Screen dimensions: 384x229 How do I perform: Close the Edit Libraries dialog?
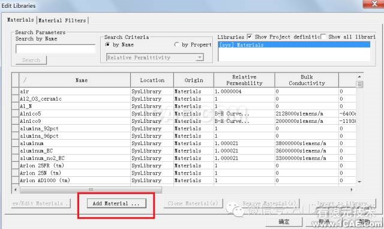click(374, 4)
